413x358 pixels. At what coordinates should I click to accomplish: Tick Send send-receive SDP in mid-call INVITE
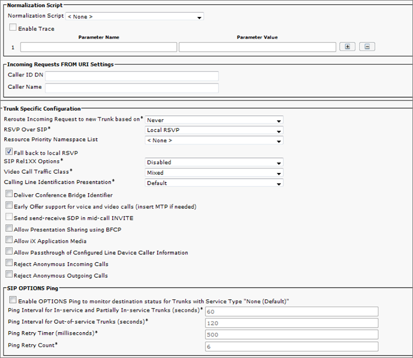tap(9, 216)
